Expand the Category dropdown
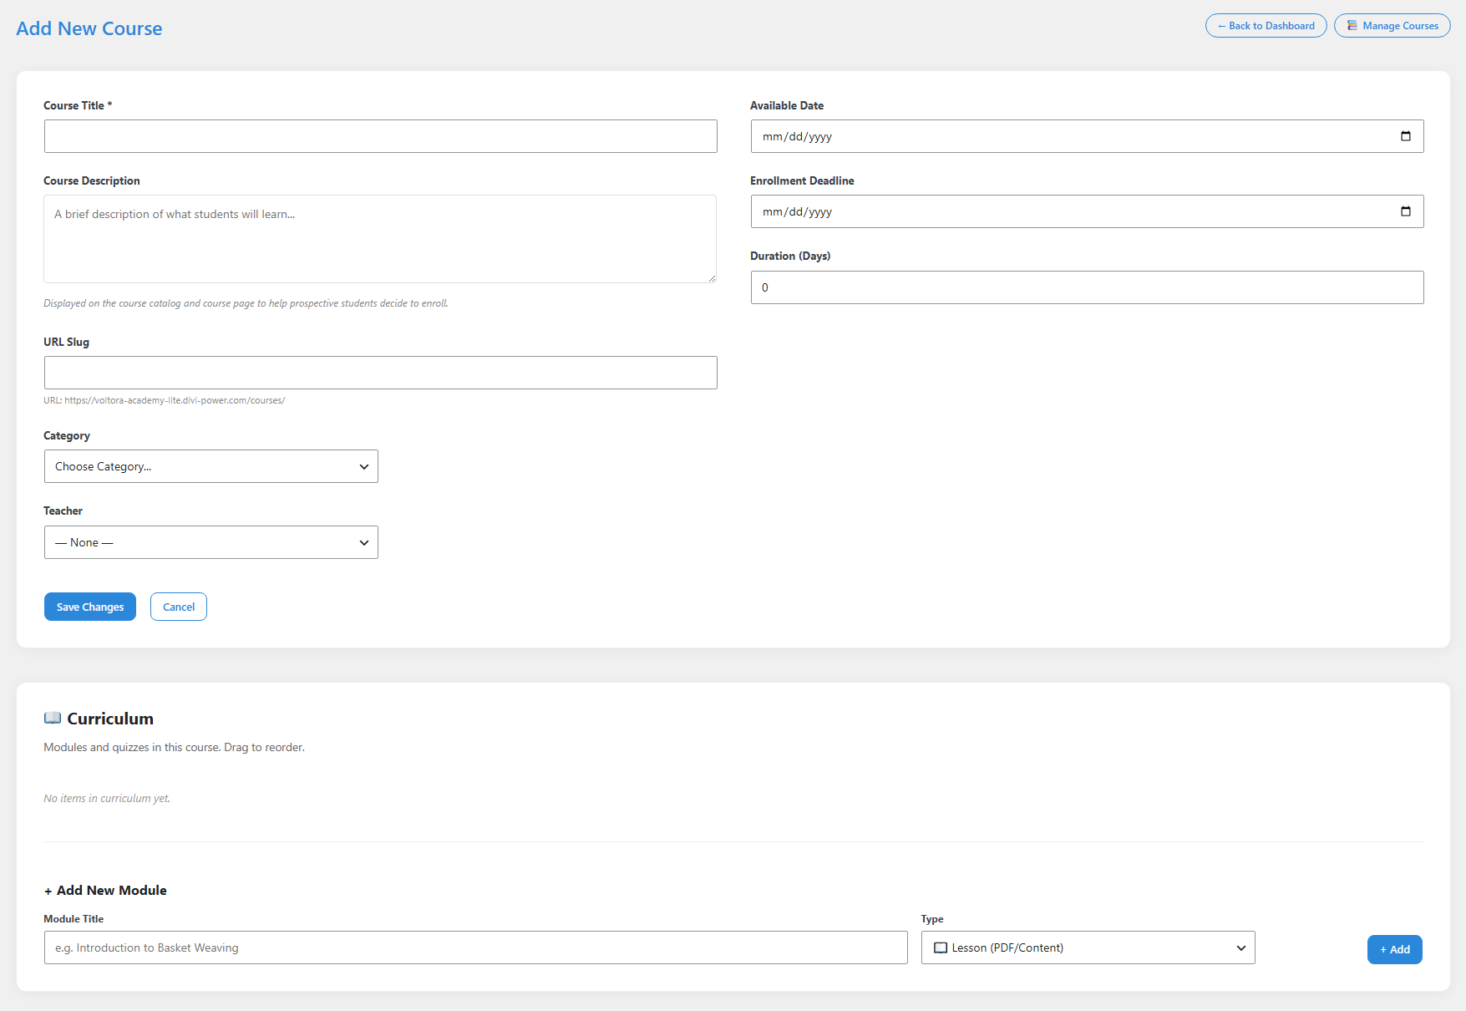This screenshot has height=1011, width=1466. [x=211, y=466]
